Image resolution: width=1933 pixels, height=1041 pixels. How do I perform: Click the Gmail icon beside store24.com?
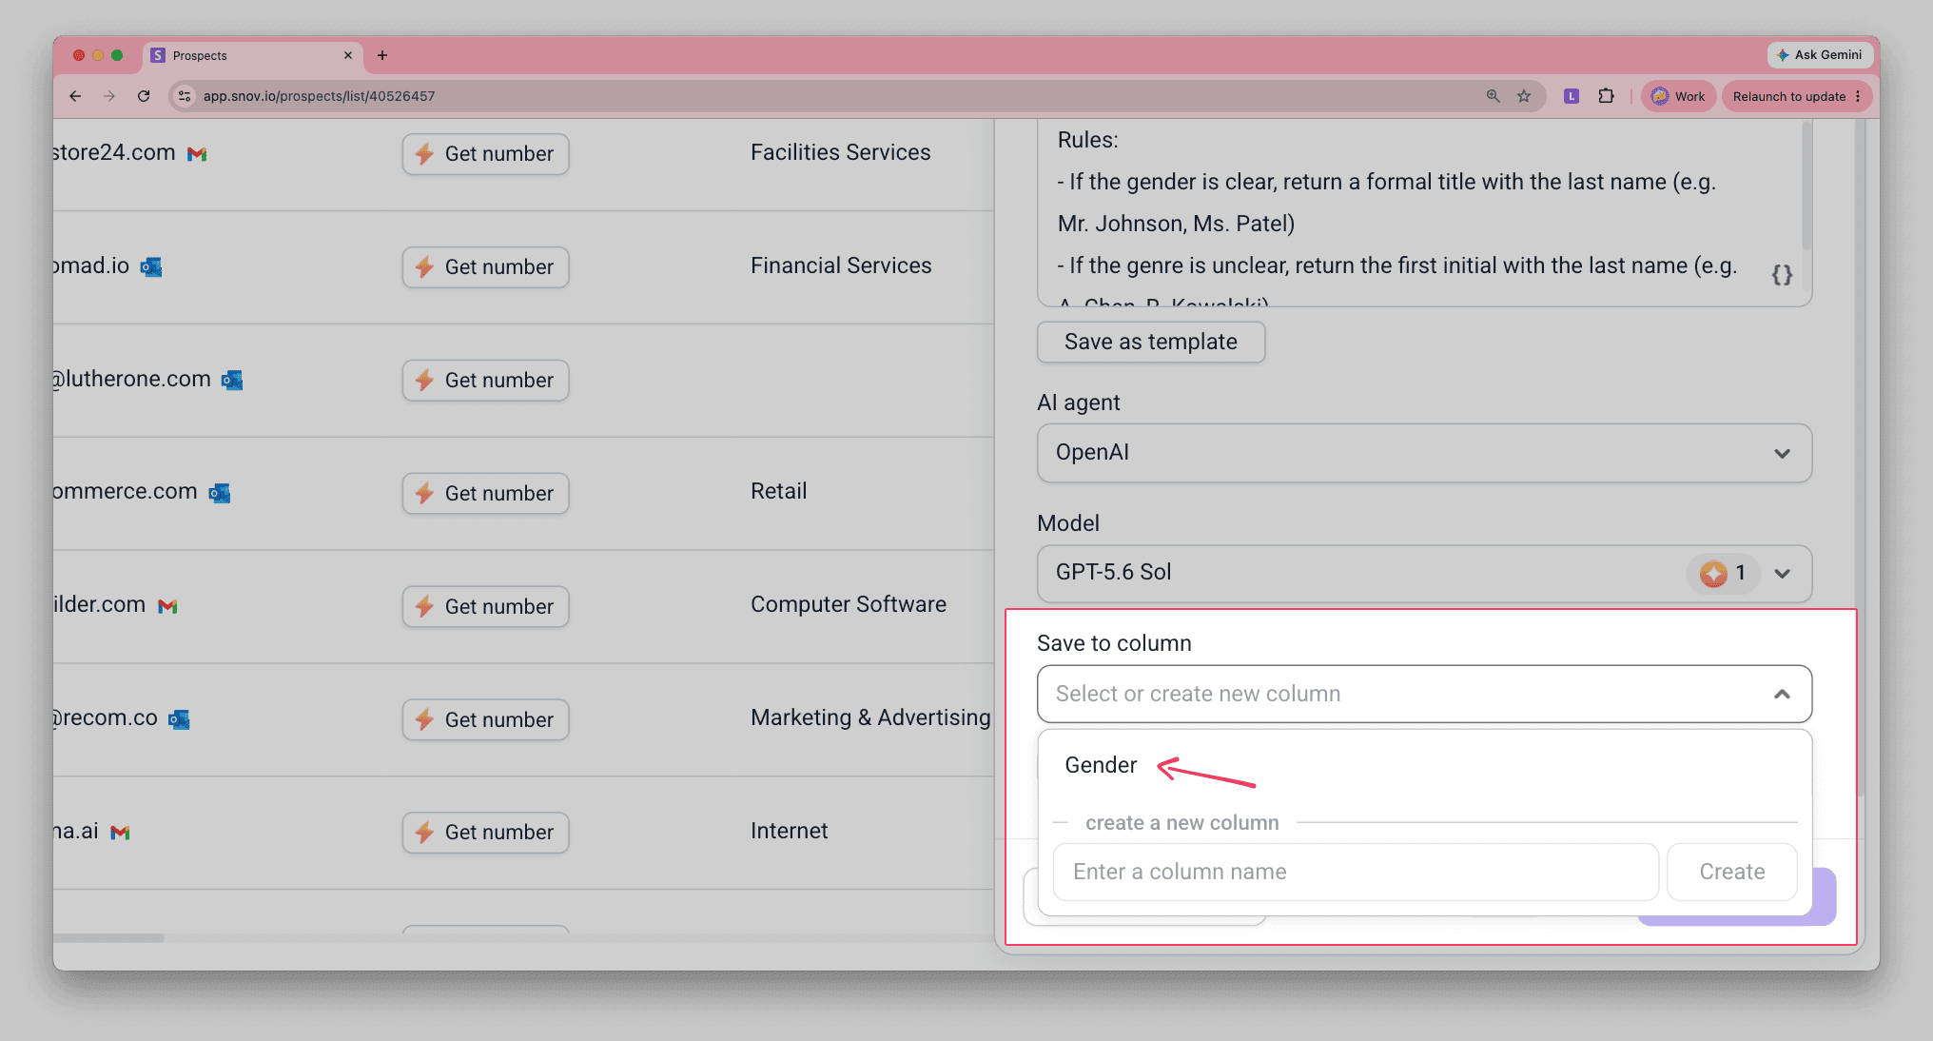[x=197, y=154]
